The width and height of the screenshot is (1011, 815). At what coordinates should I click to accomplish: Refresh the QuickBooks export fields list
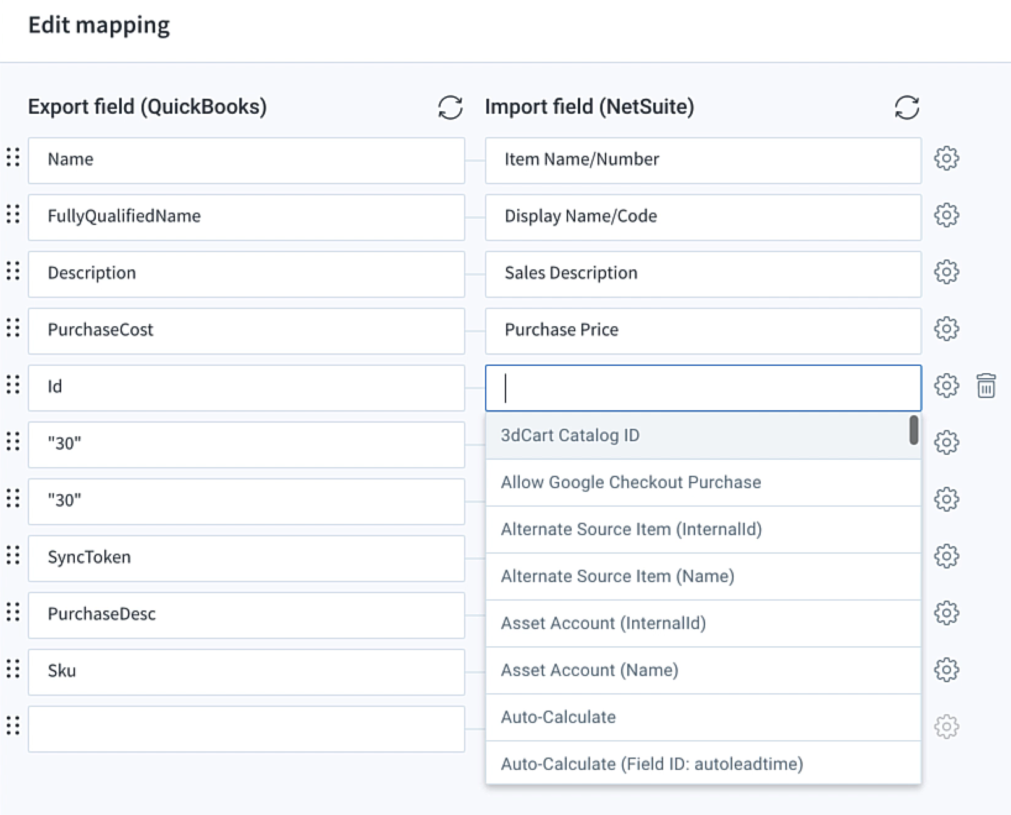click(x=451, y=108)
